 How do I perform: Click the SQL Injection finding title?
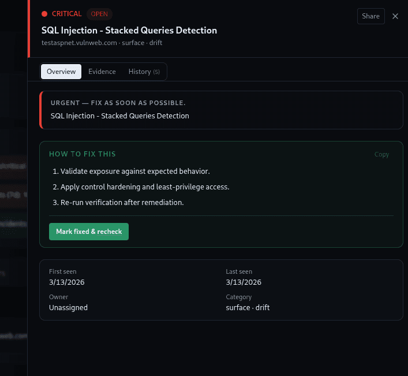point(129,30)
